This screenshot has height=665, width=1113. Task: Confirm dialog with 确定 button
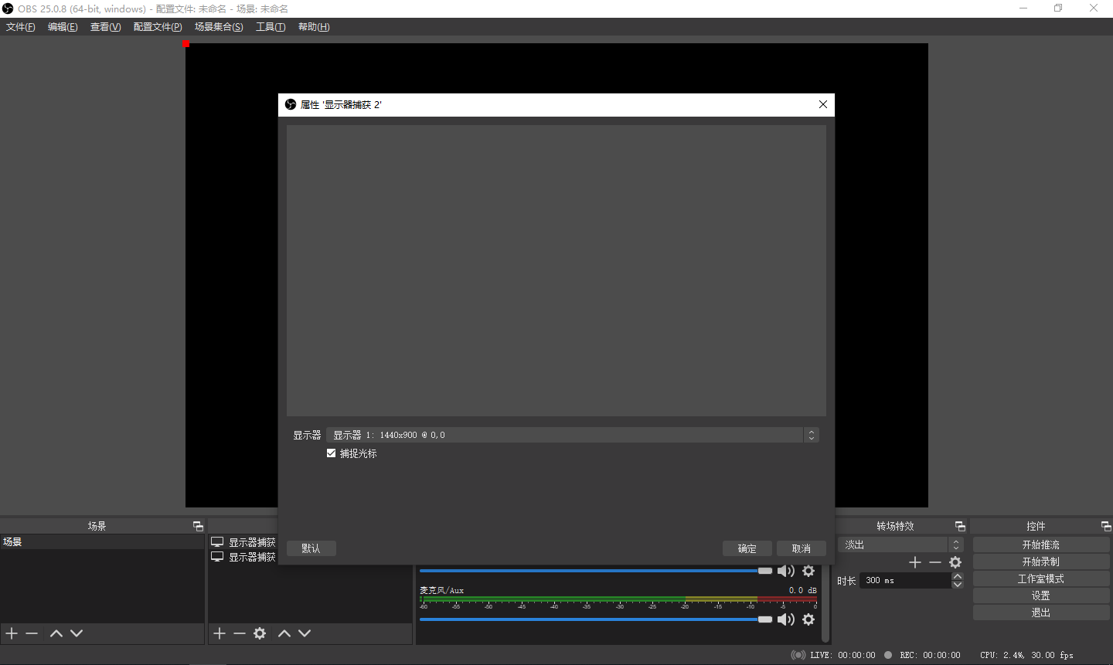747,548
